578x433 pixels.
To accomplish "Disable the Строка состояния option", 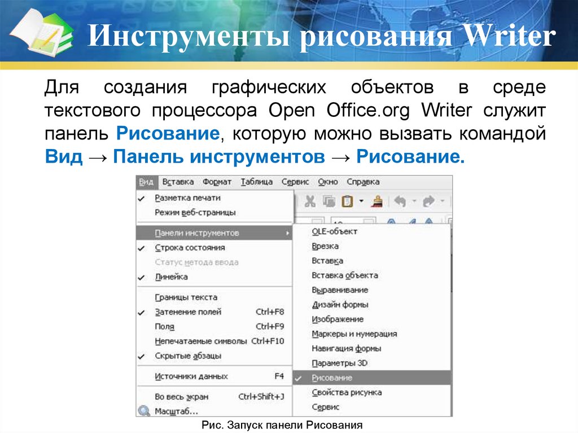I will (190, 248).
